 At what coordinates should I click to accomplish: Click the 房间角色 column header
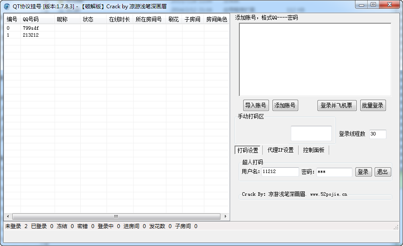point(217,19)
